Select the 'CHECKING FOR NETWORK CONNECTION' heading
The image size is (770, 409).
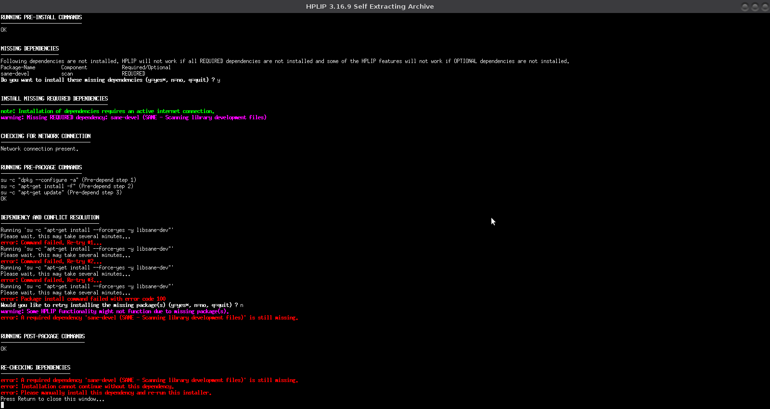tap(46, 136)
